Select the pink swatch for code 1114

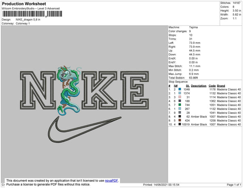[x=180, y=97]
